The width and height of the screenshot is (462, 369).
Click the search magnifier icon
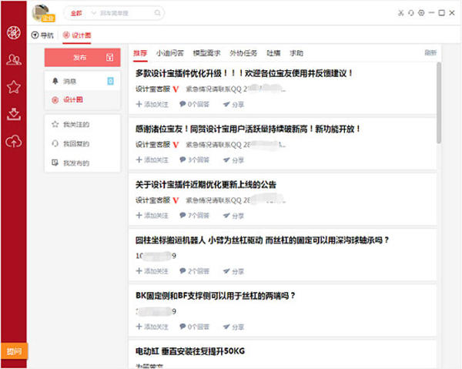click(x=156, y=14)
